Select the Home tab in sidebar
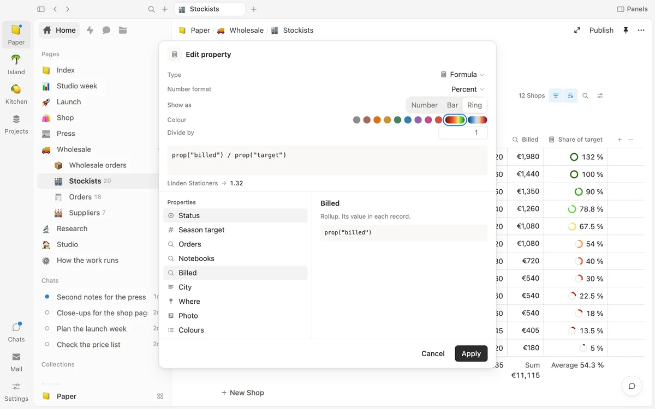 [x=59, y=30]
